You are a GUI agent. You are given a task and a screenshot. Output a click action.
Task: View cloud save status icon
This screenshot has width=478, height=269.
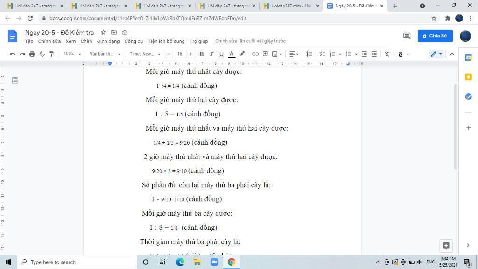(124, 32)
